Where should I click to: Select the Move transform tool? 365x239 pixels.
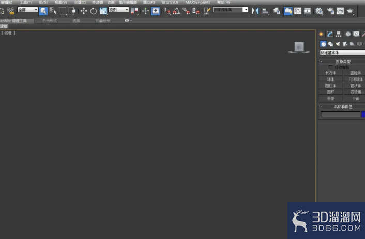click(84, 11)
